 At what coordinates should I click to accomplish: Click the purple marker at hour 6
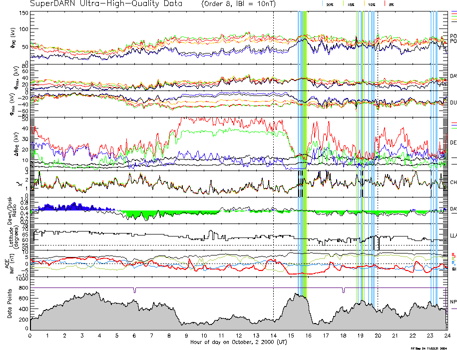(134, 290)
